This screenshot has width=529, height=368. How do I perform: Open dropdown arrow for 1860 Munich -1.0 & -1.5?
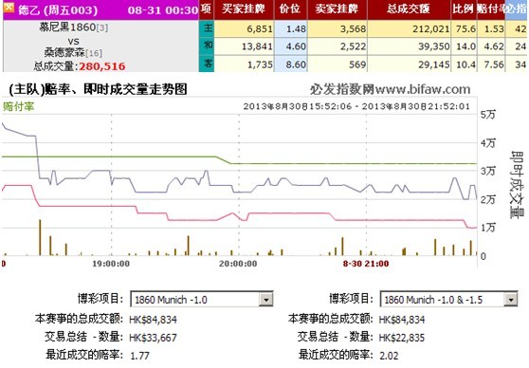coord(510,300)
